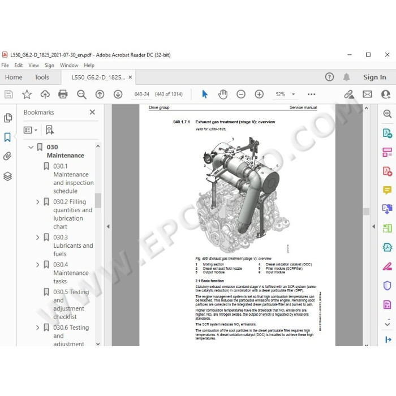Image resolution: width=396 pixels, height=396 pixels.
Task: Click the 52% zoom field
Action: tap(281, 94)
